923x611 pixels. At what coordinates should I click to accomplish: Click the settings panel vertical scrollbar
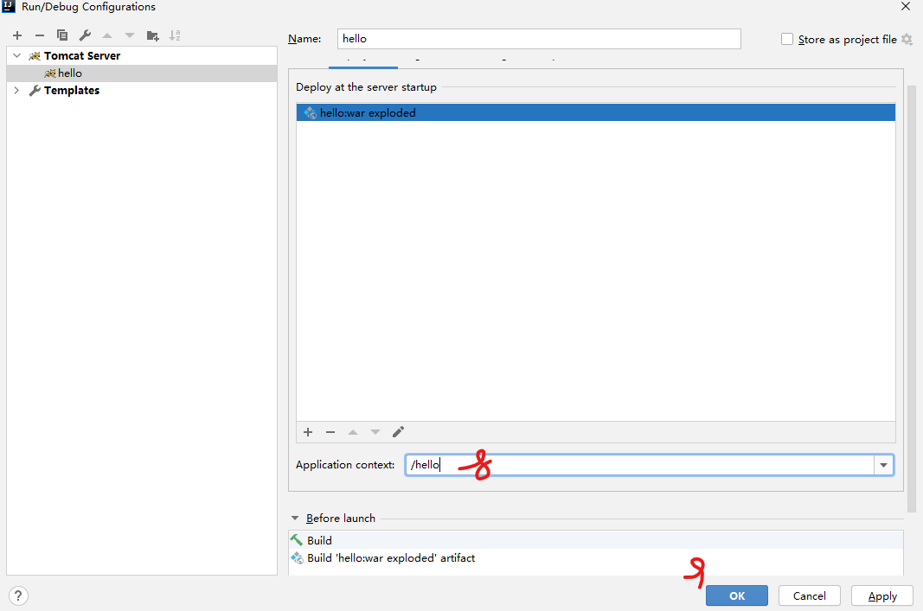tap(911, 299)
